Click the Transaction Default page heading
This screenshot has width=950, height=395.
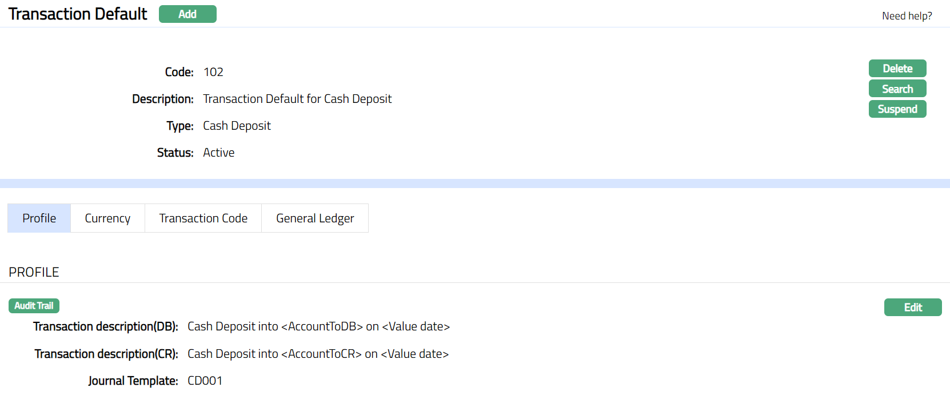click(78, 14)
